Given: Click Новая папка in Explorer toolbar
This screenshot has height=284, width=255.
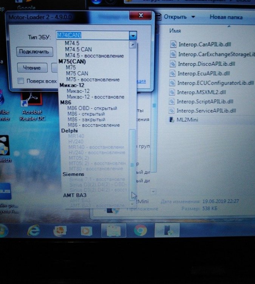Looking at the screenshot, I should point(226,17).
